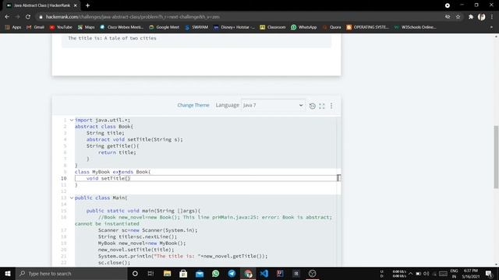Close the Java Abstract Class tab
This screenshot has width=499, height=280.
[76, 5]
